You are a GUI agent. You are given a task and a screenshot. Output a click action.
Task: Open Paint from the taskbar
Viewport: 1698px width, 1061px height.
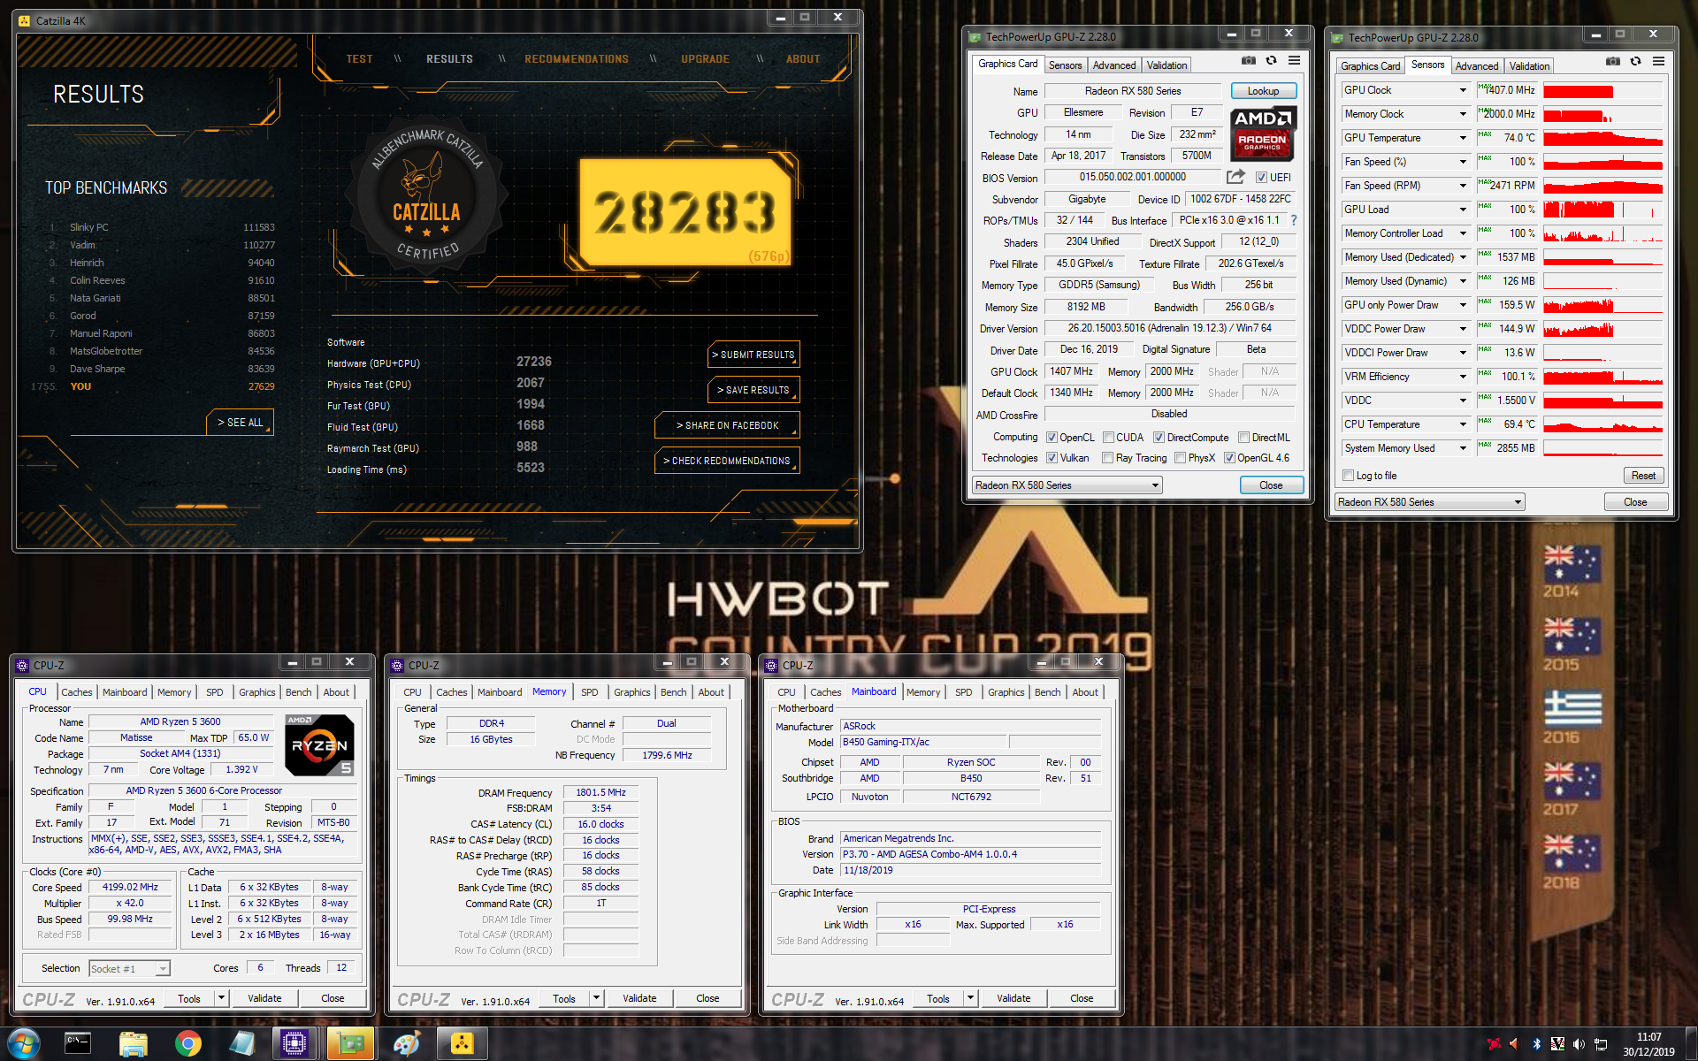point(406,1043)
